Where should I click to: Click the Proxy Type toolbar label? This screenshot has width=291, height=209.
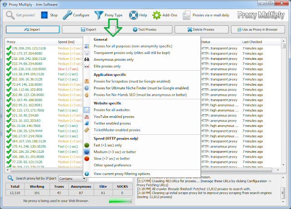113,15
